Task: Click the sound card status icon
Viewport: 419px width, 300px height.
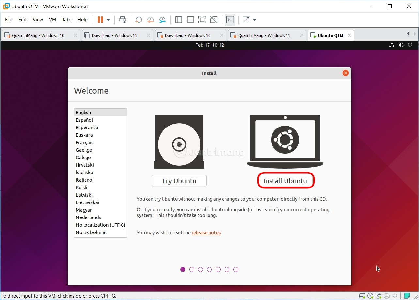Action: click(x=395, y=296)
